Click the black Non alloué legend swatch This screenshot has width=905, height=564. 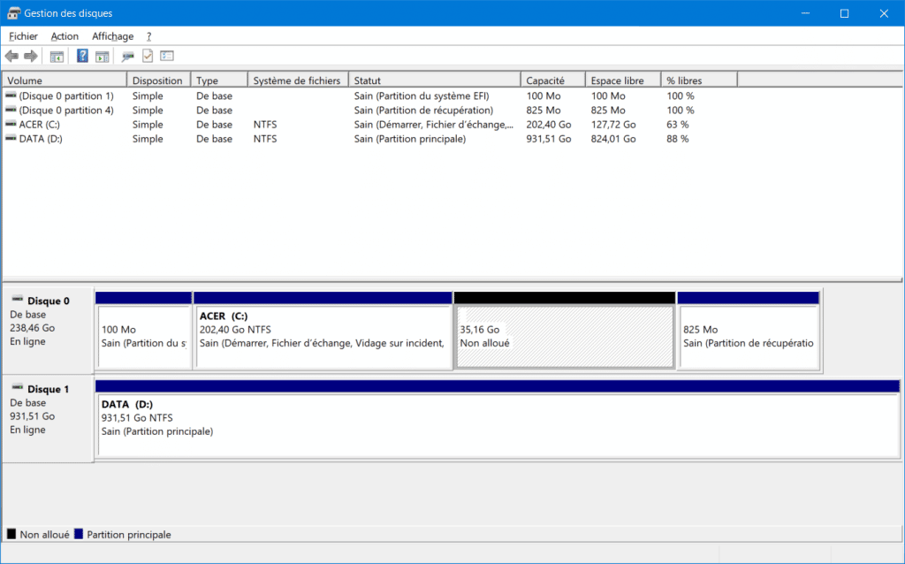11,535
